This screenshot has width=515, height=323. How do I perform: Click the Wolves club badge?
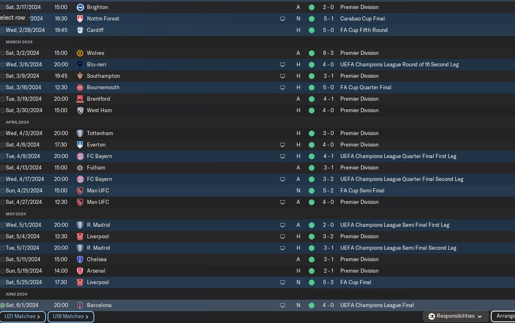coord(80,53)
